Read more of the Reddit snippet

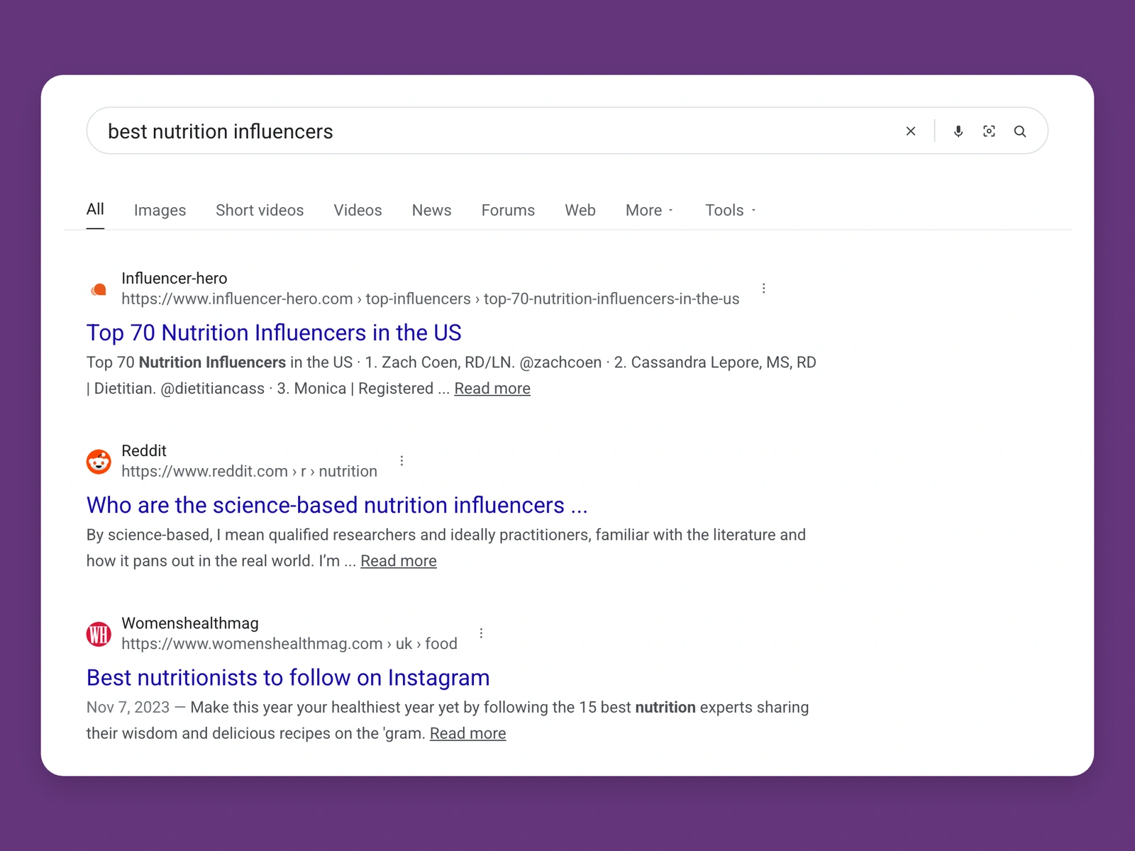pos(399,561)
